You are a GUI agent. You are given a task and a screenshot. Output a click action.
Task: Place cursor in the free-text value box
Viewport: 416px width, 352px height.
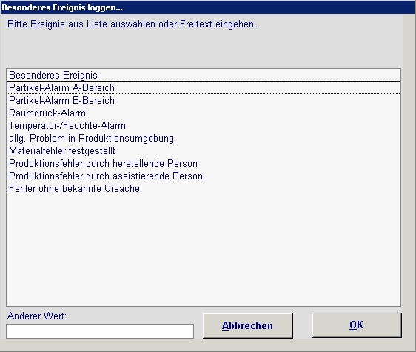pyautogui.click(x=100, y=331)
